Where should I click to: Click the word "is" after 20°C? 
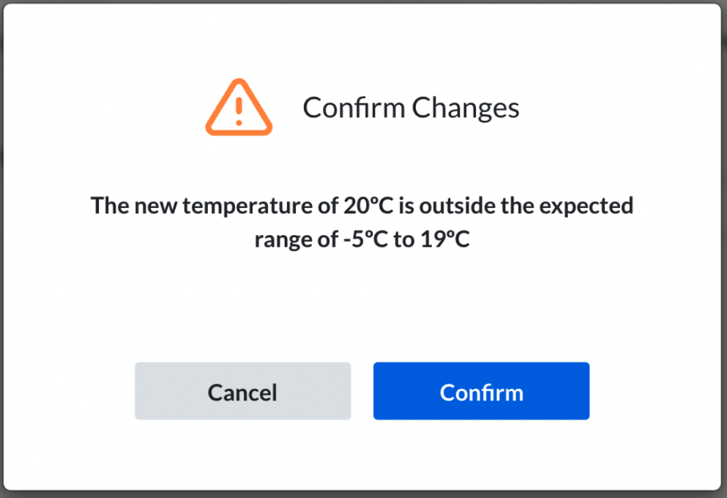pyautogui.click(x=406, y=206)
